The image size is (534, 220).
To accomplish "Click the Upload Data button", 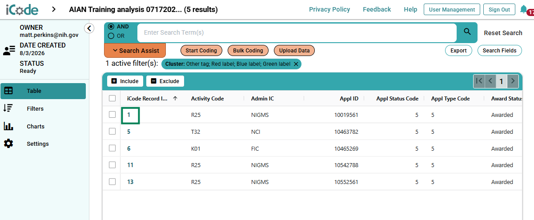I will (x=294, y=51).
